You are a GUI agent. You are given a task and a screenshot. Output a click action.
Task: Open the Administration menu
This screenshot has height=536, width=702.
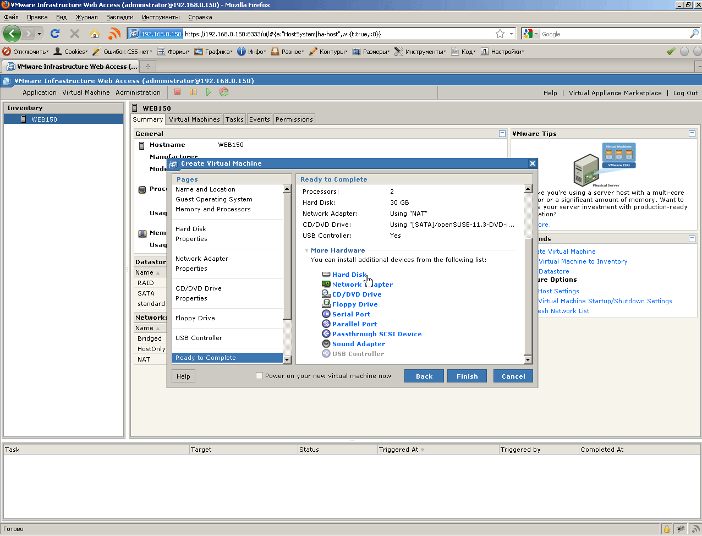click(x=138, y=92)
